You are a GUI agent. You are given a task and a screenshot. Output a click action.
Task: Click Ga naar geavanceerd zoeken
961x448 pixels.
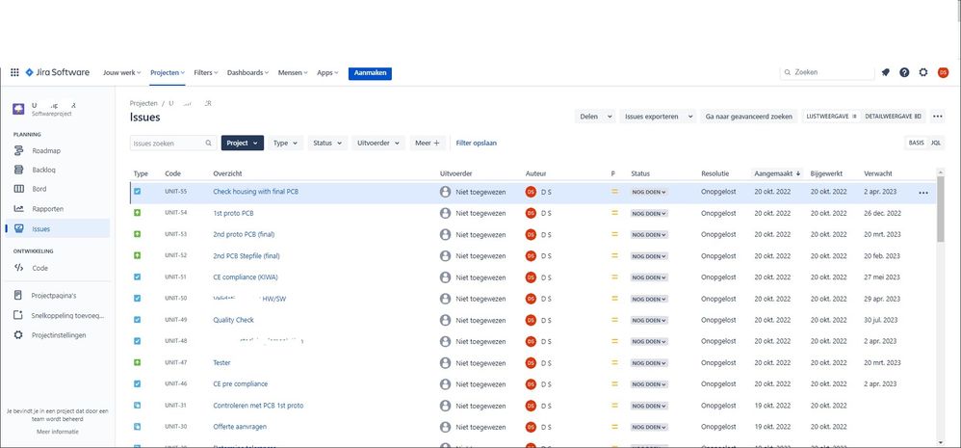(749, 117)
